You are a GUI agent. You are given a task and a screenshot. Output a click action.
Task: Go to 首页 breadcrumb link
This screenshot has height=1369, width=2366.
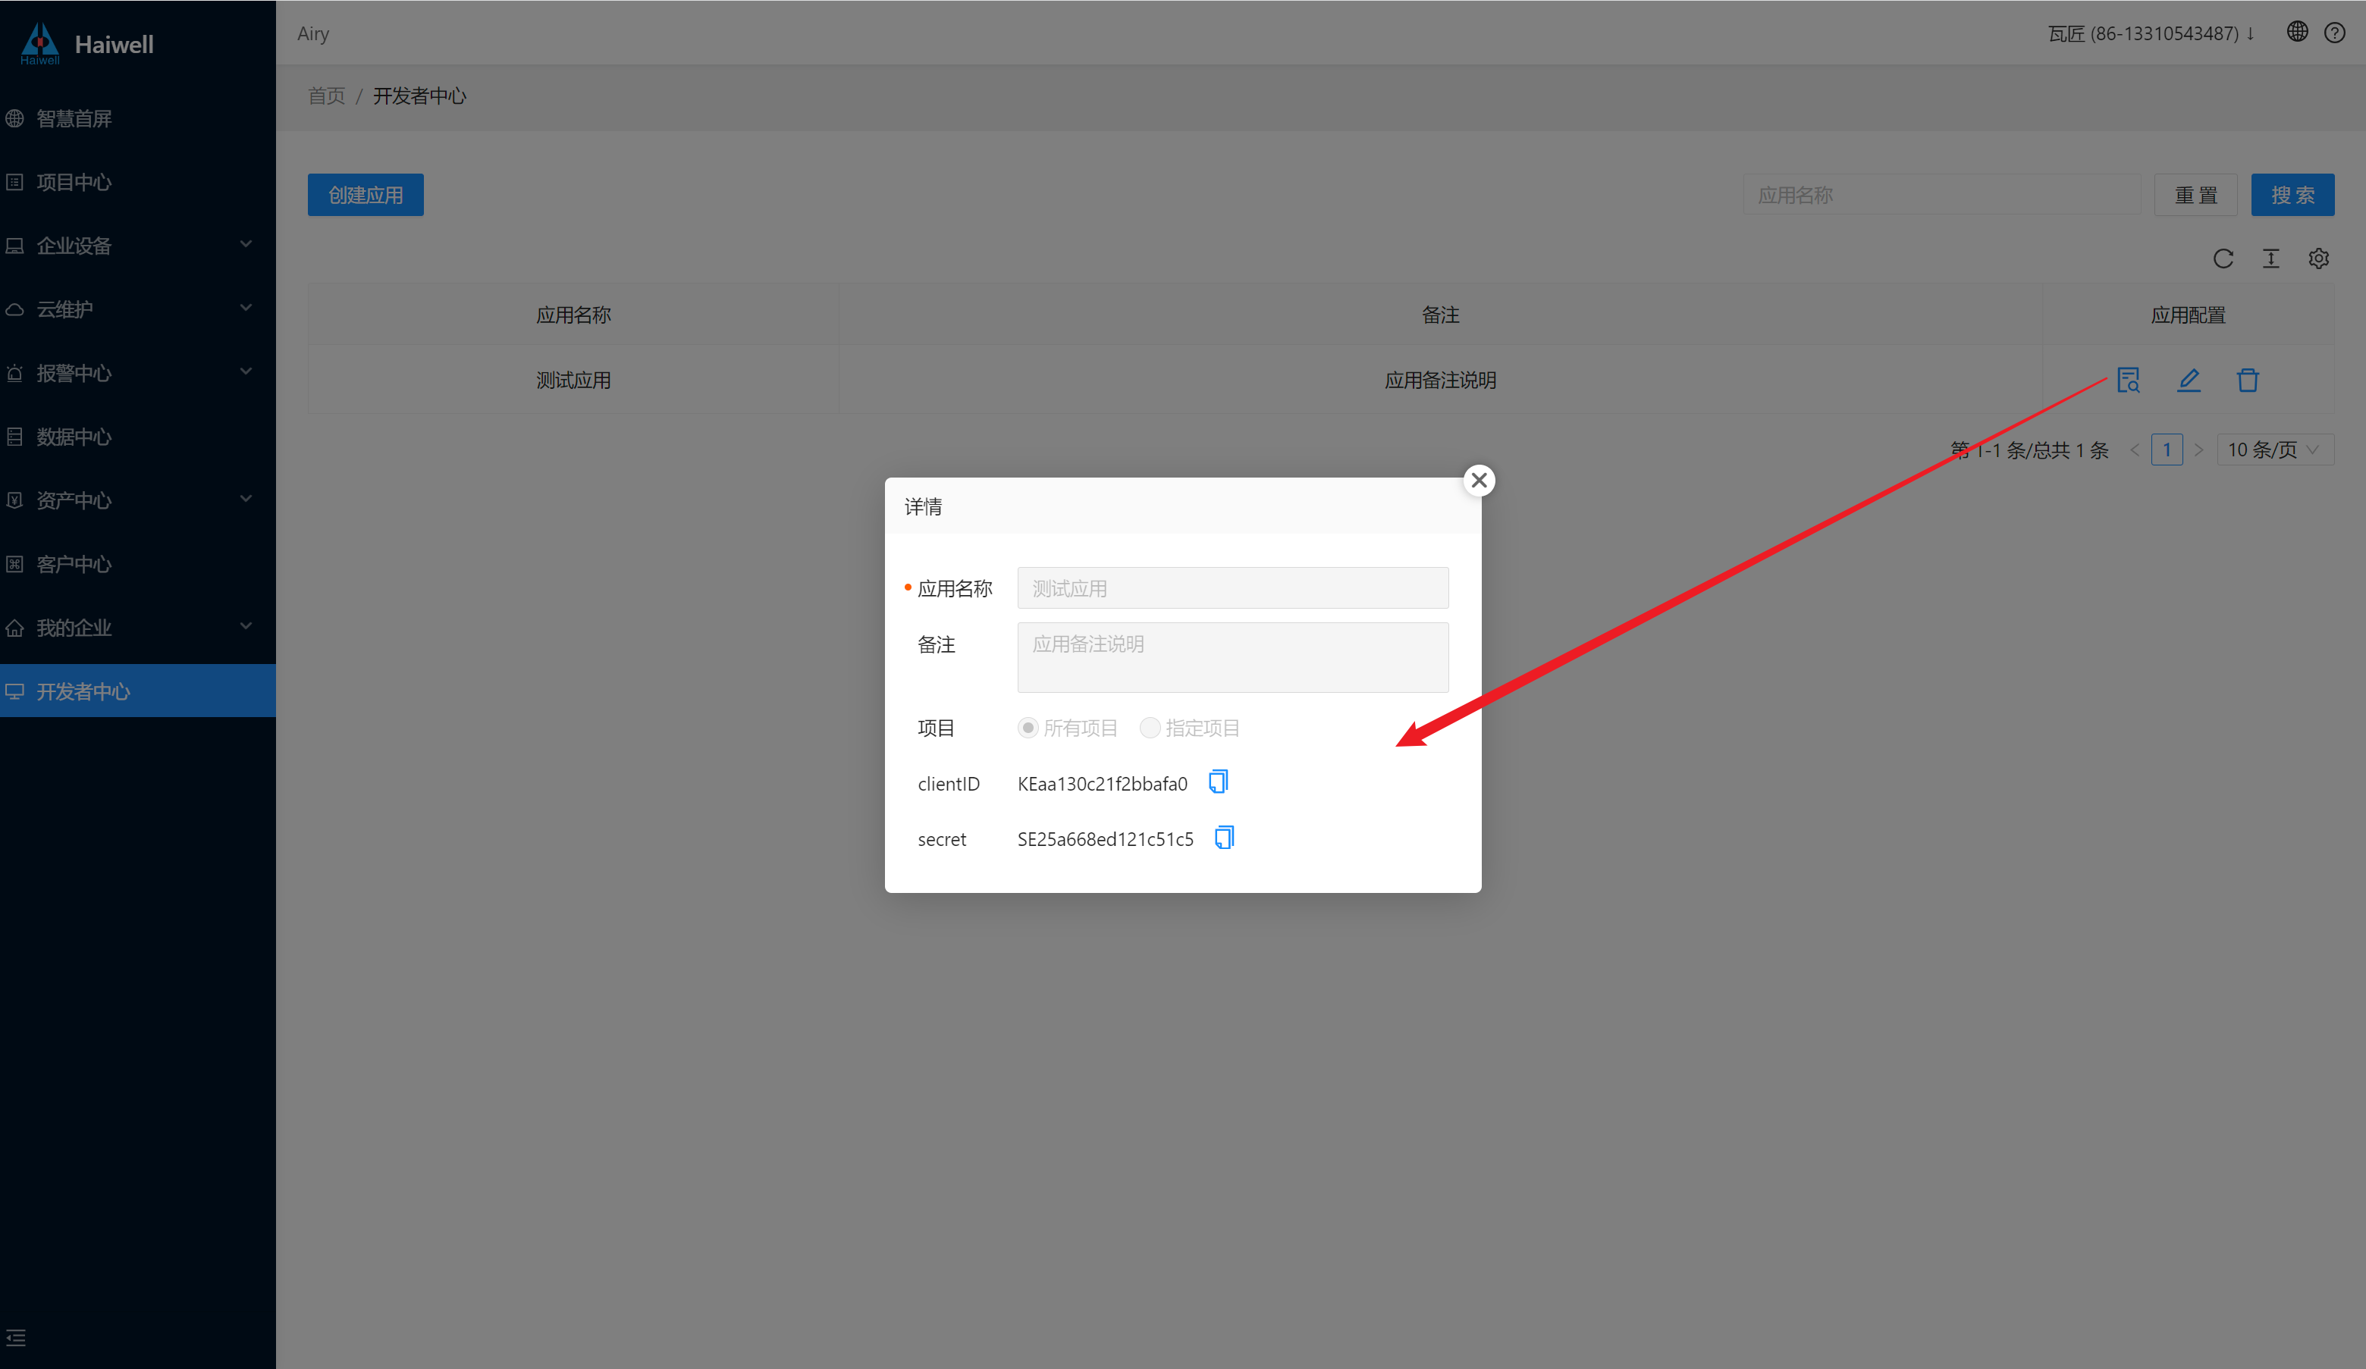[327, 96]
